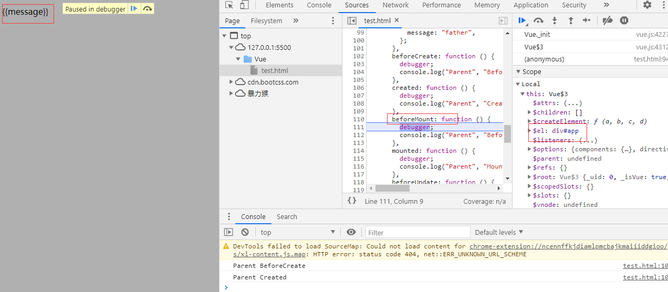This screenshot has height=292, width=668.
Task: Select the Filesystem navigator tab
Action: tap(266, 20)
